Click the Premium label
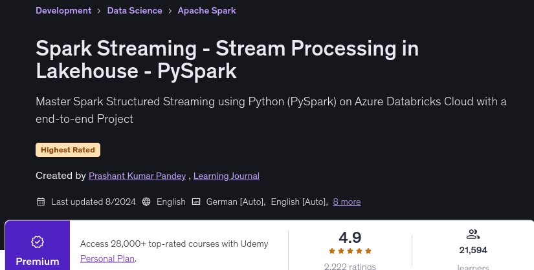Viewport: 534px width, 270px height. click(38, 262)
